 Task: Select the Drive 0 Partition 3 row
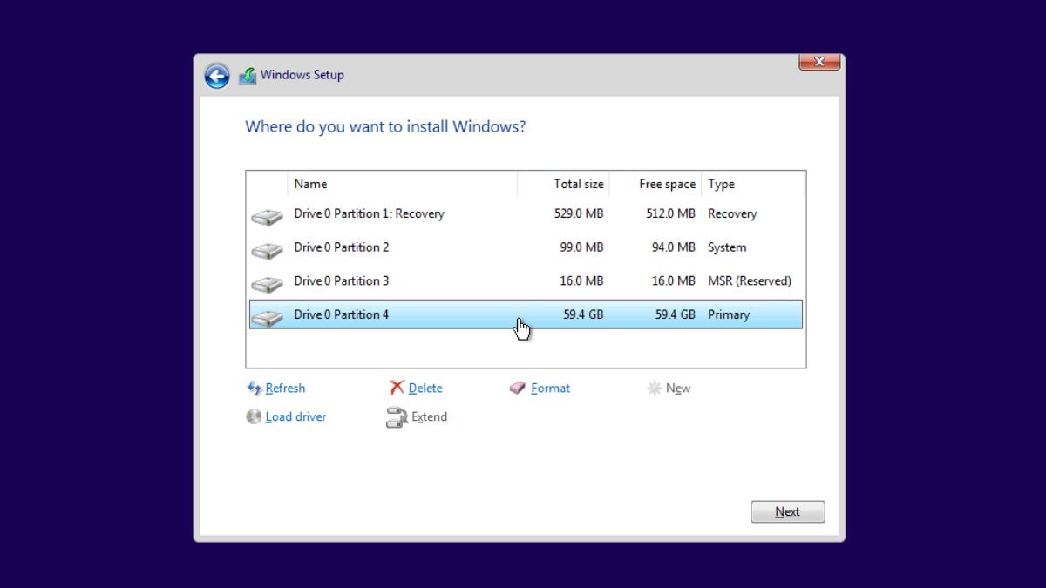(526, 281)
